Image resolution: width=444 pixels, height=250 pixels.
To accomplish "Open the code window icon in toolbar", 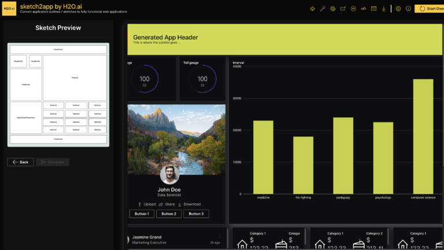I will point(373,9).
